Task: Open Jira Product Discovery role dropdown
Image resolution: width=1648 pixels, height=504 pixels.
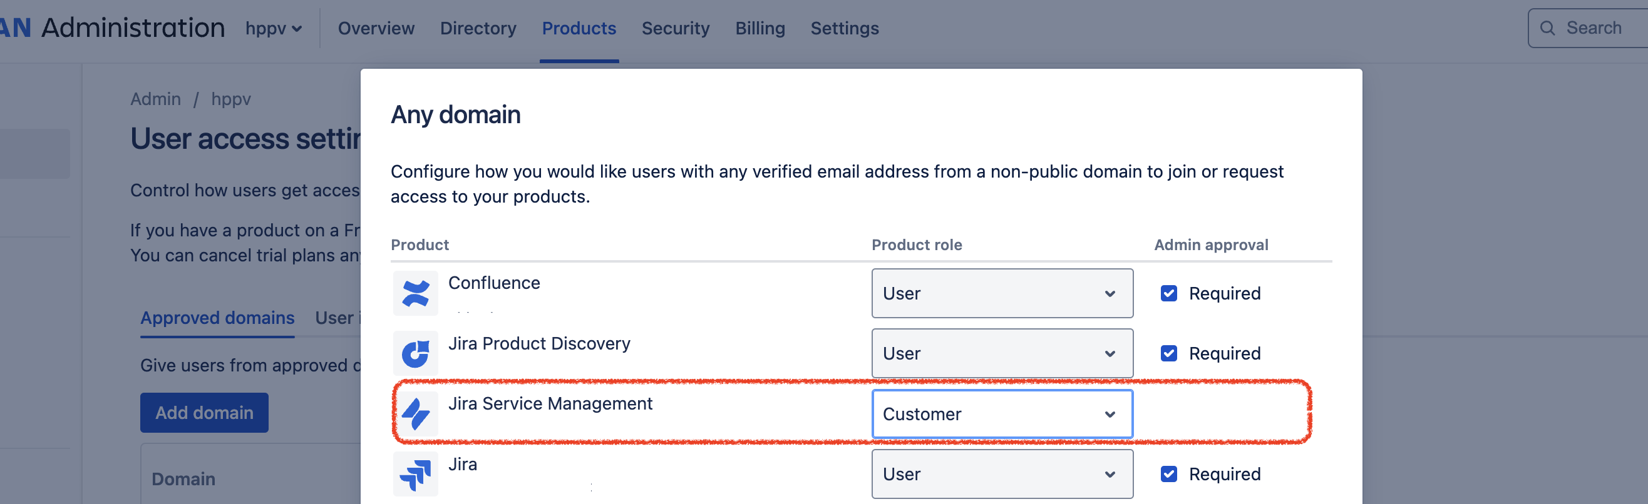Action: coord(1002,353)
